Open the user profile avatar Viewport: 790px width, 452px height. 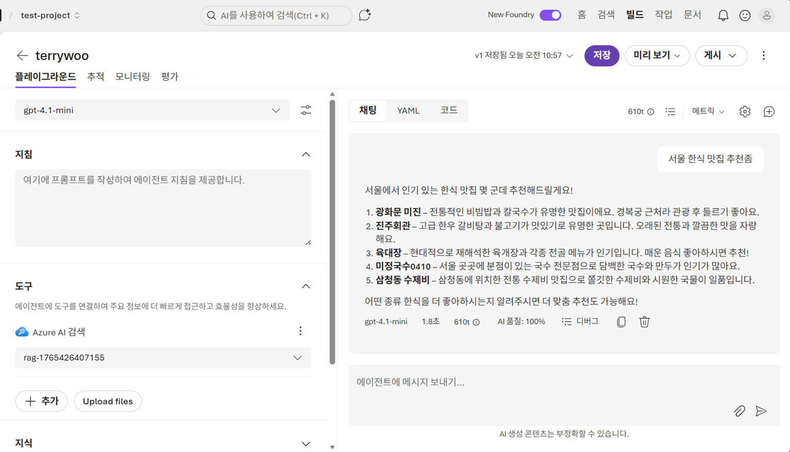point(767,15)
